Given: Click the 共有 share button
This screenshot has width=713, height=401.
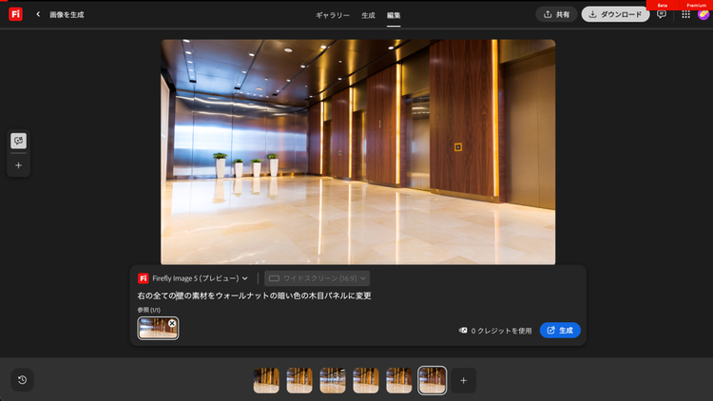Looking at the screenshot, I should point(556,14).
